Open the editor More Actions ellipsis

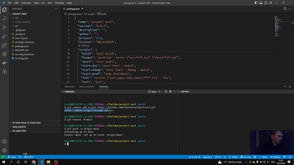coord(290,9)
